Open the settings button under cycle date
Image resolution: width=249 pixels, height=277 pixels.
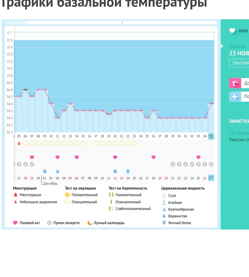[x=239, y=63]
